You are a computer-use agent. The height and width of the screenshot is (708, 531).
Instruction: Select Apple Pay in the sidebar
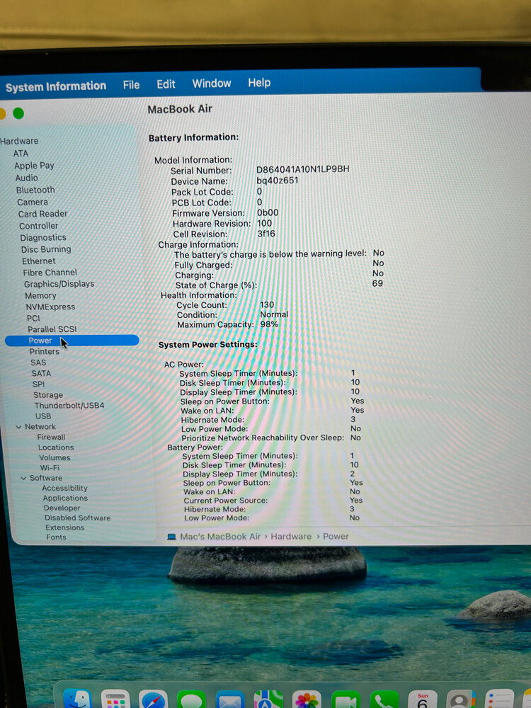click(x=34, y=166)
